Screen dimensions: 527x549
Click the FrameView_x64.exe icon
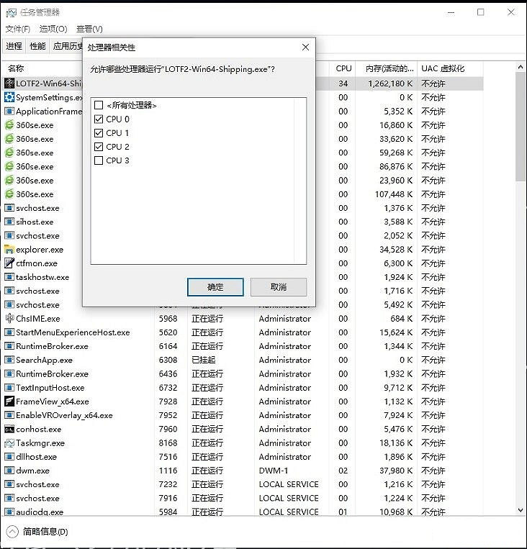tap(9, 401)
